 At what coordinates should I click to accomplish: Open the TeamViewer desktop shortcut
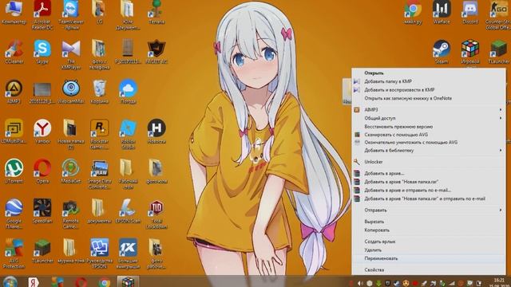click(x=71, y=14)
